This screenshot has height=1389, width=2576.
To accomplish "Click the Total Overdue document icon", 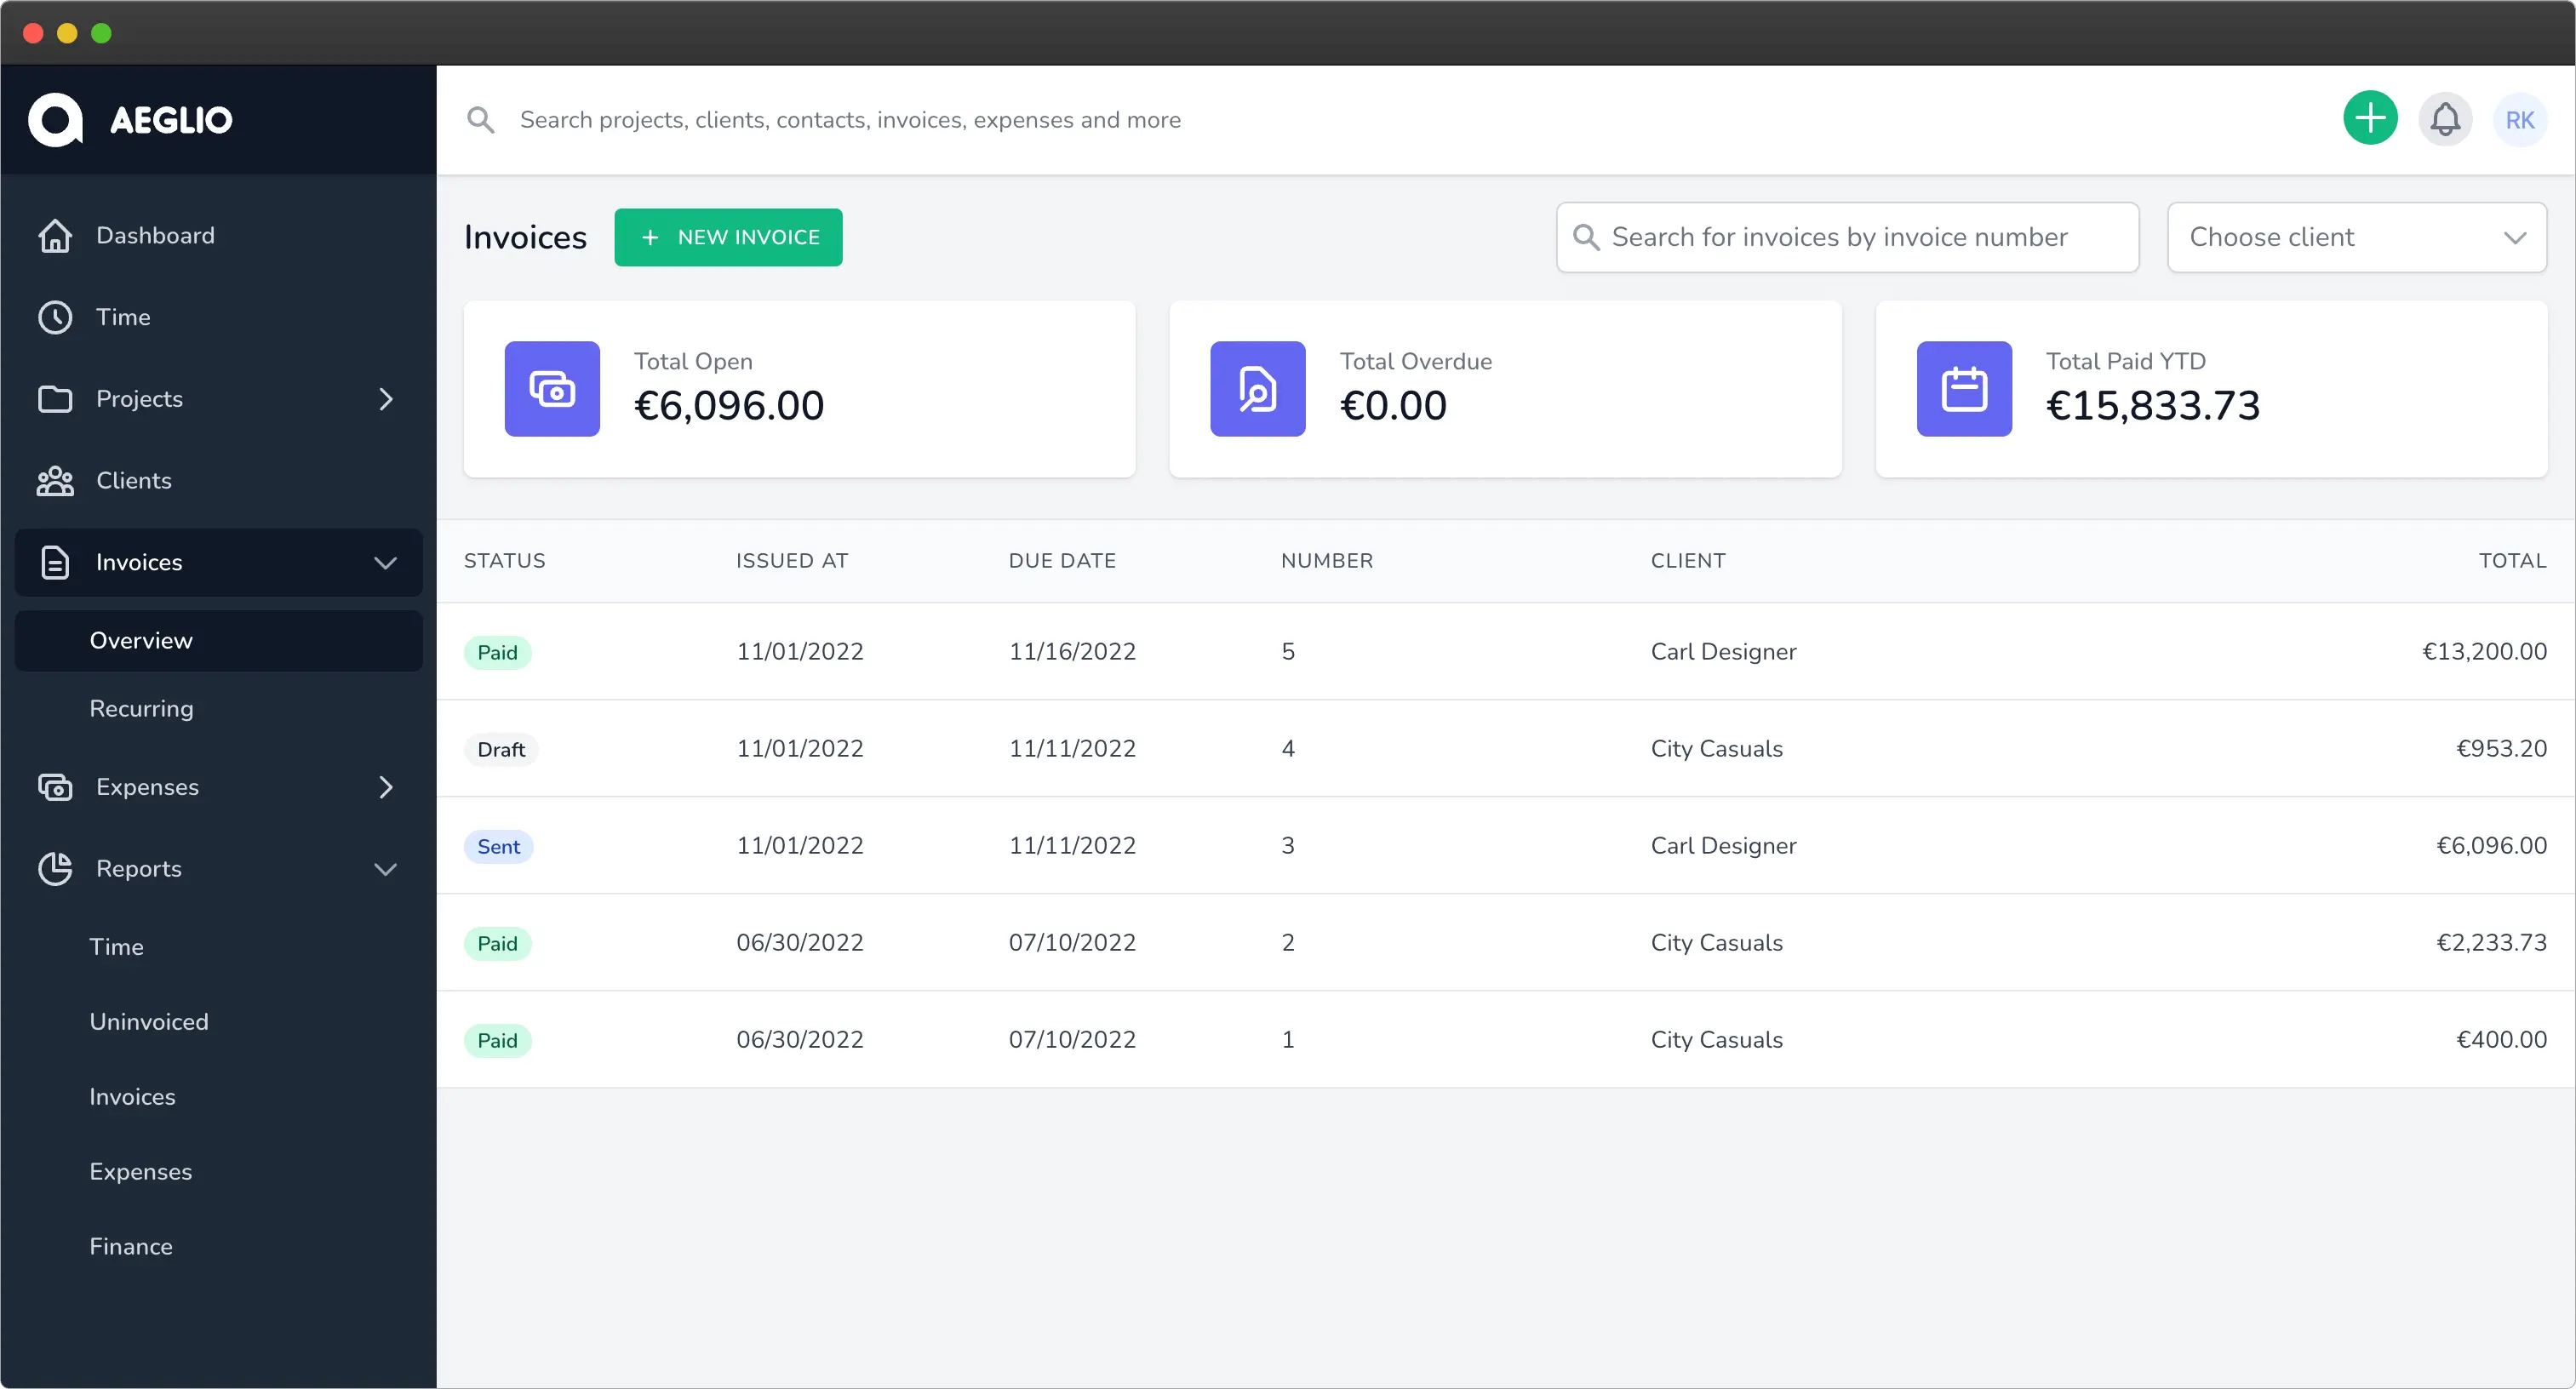I will point(1257,389).
